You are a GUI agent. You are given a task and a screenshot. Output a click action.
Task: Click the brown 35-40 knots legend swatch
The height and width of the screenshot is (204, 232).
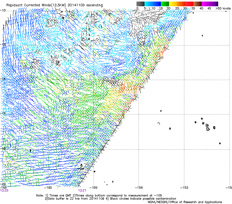tap(198, 4)
